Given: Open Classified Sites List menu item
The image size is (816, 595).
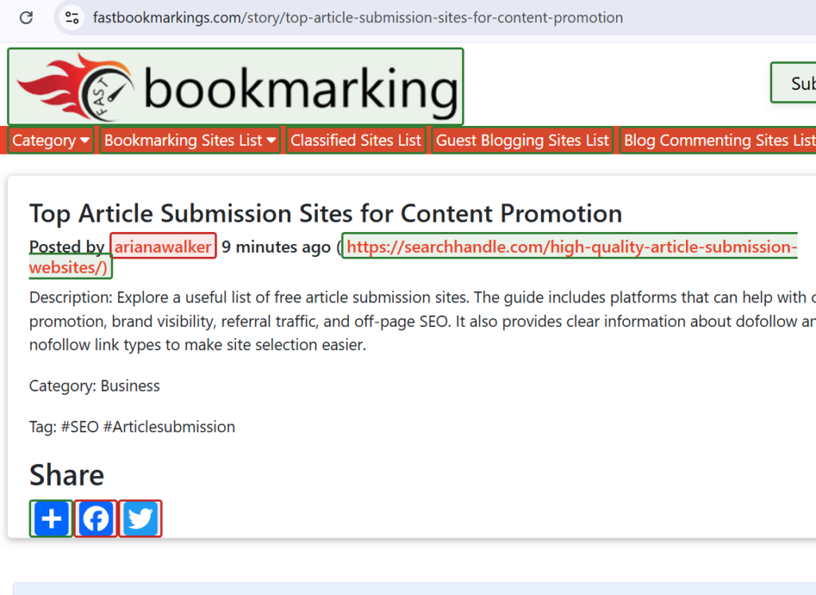Looking at the screenshot, I should (x=356, y=140).
